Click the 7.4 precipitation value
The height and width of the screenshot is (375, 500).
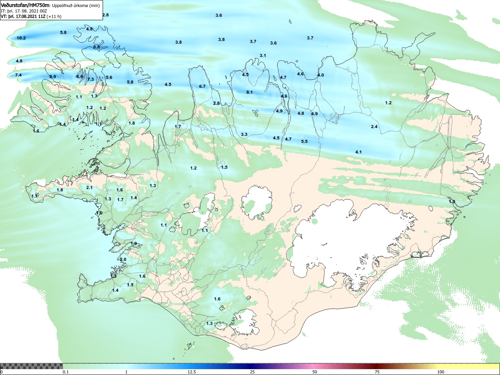(x=18, y=75)
